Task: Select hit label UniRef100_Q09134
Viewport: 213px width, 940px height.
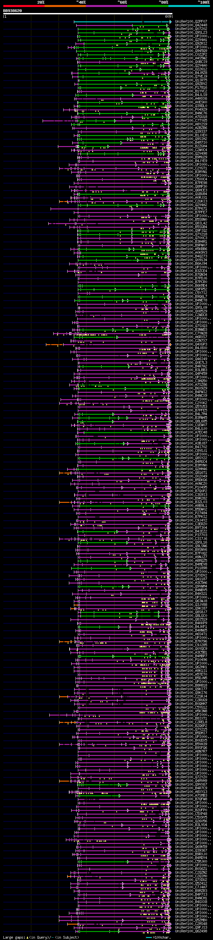Action: [191, 260]
